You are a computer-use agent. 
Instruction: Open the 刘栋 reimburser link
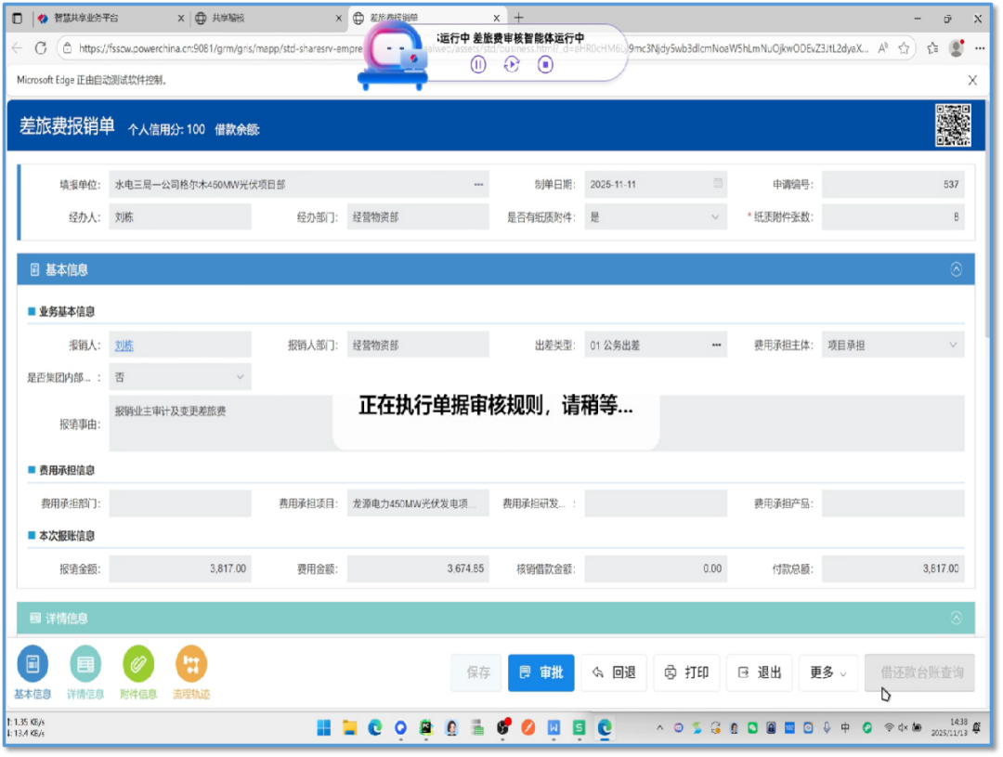click(124, 346)
